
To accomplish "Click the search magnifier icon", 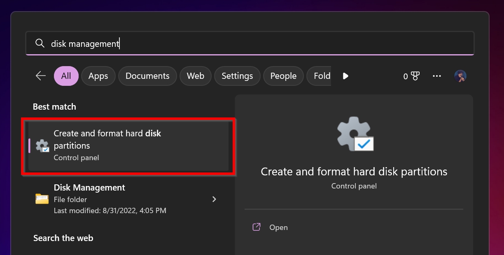I will click(40, 43).
